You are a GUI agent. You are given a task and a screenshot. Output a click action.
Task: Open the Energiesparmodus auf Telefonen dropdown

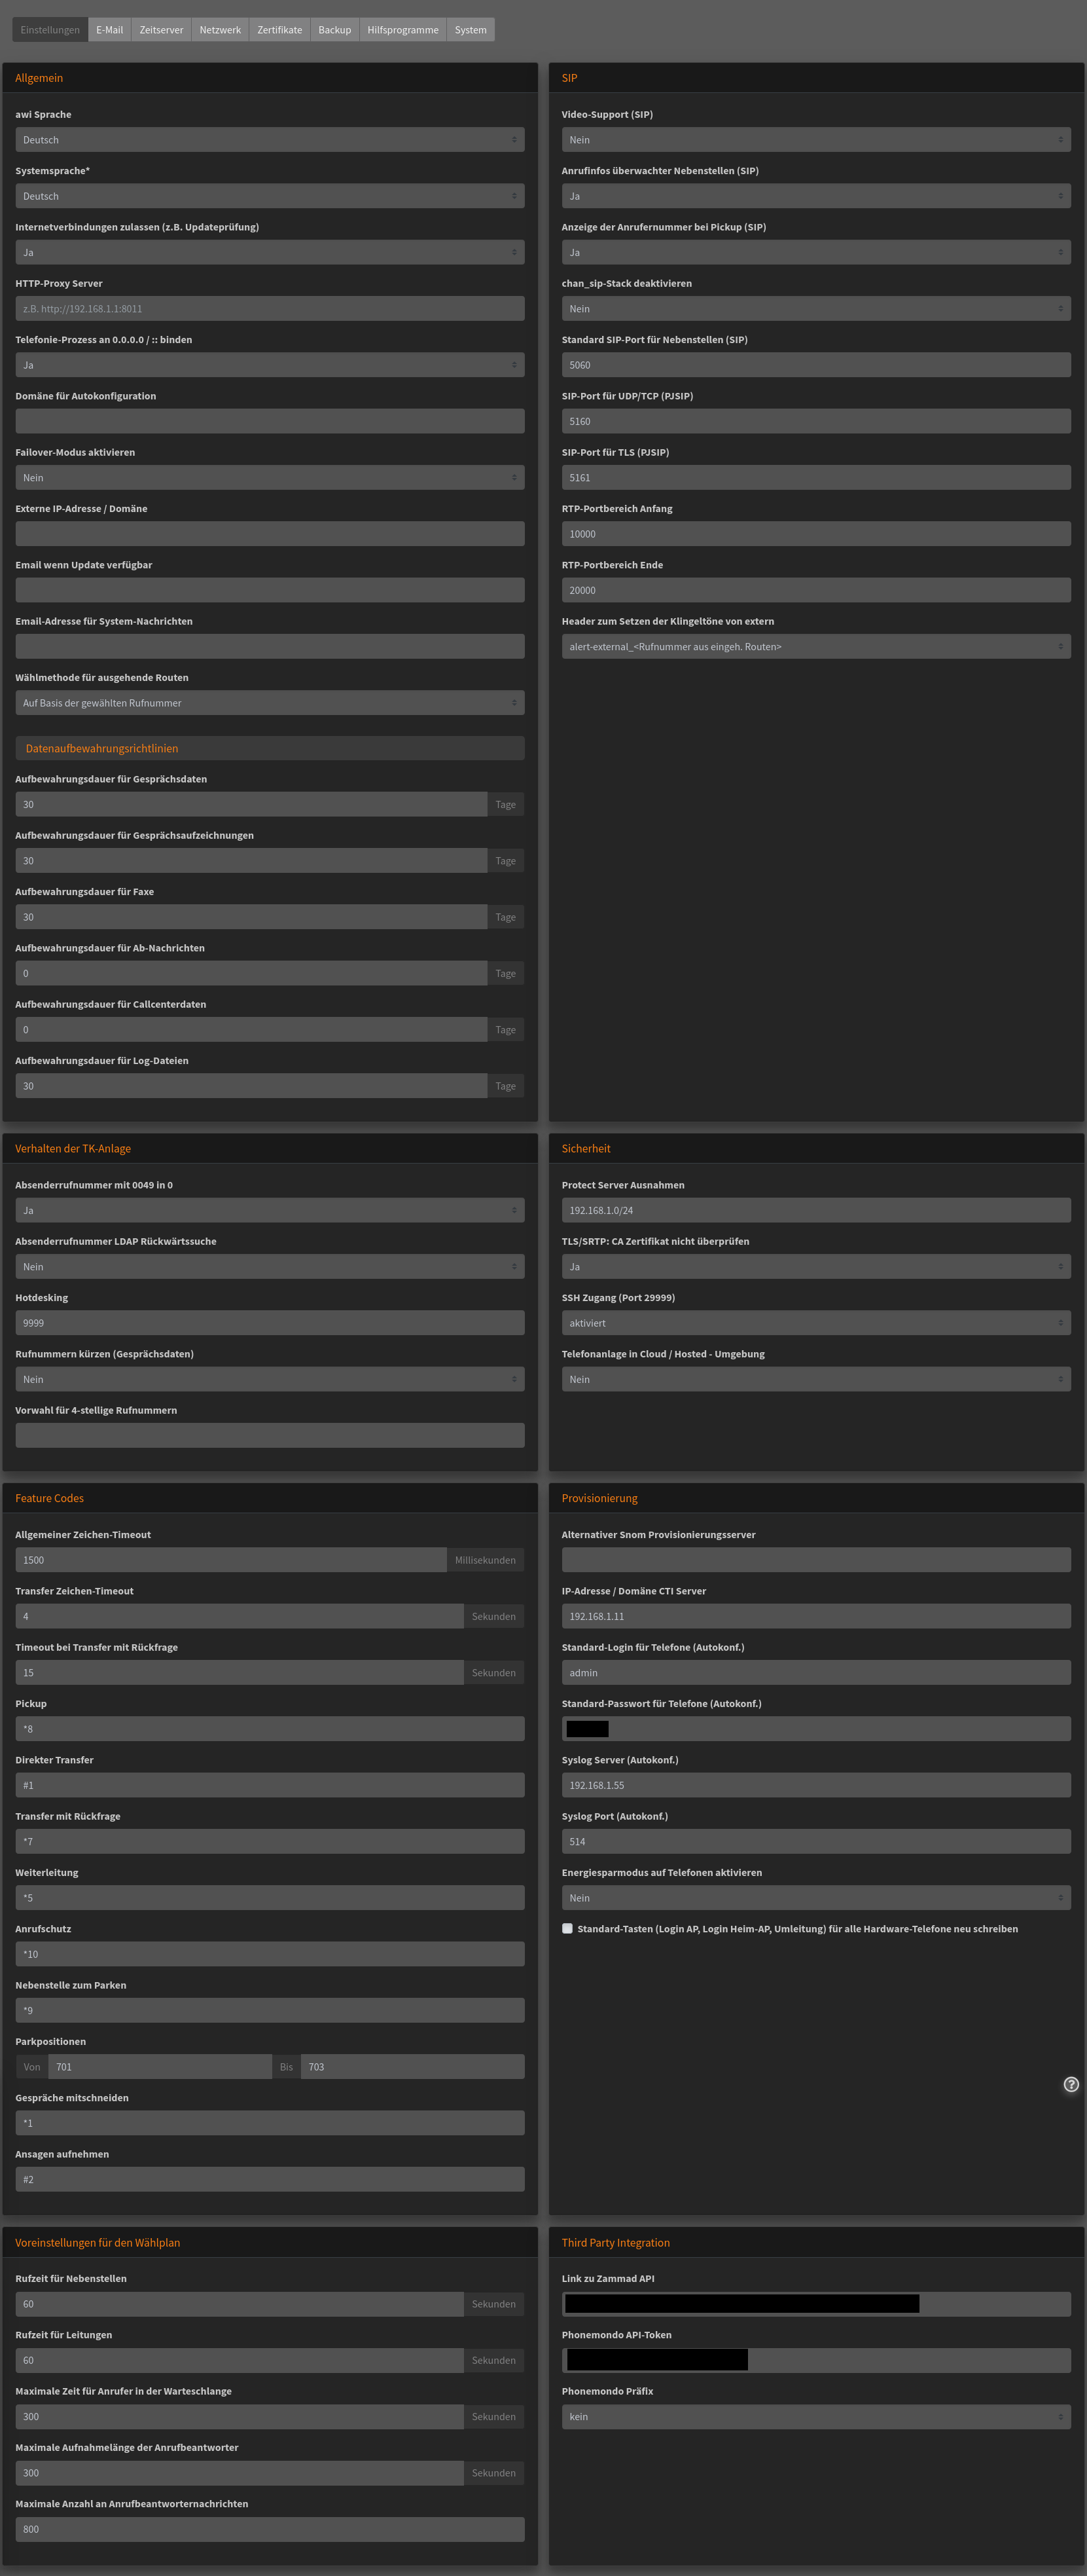[x=815, y=1898]
